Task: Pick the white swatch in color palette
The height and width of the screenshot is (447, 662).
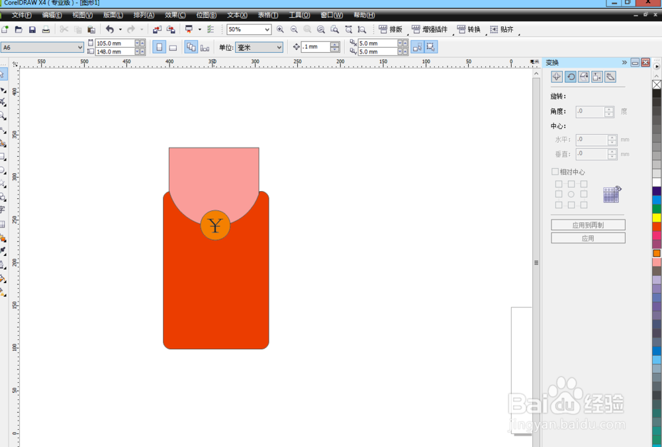Action: click(x=657, y=183)
